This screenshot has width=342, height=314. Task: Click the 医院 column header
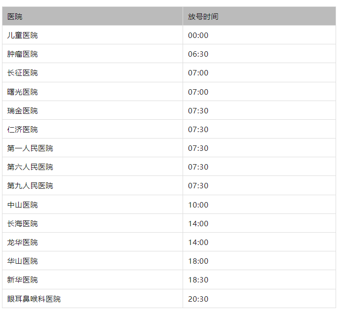(x=15, y=17)
